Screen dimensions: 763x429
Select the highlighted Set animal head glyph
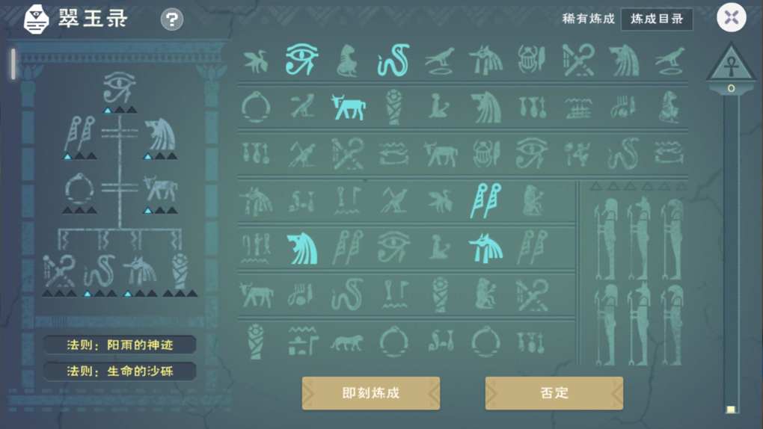301,249
